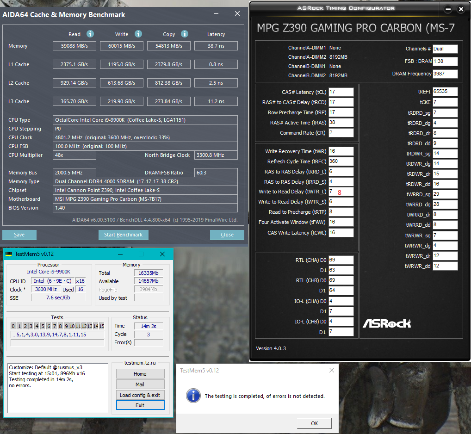
Task: Click Load config & exit in TestMem5
Action: click(140, 395)
